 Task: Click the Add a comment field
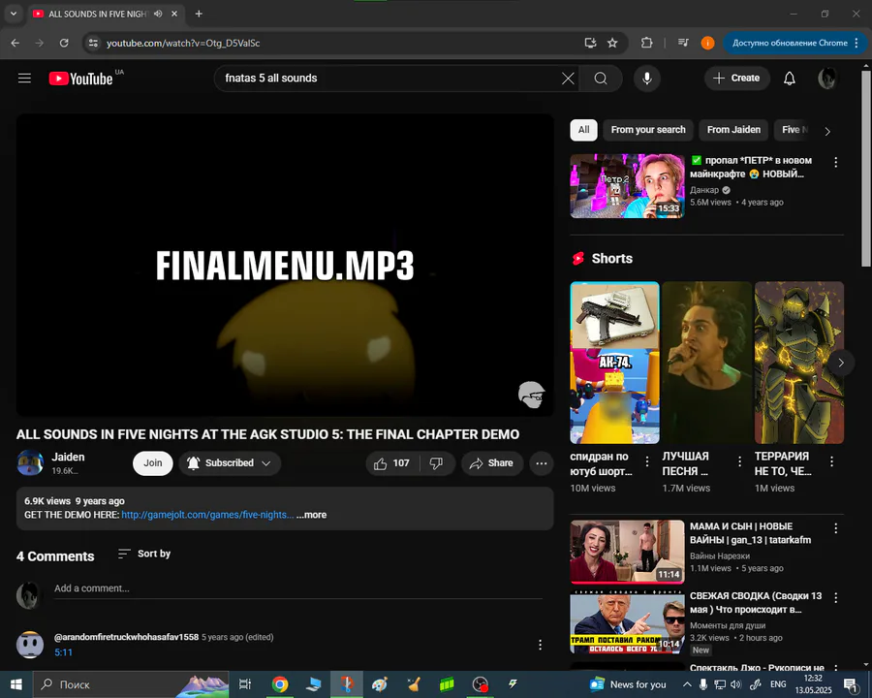(298, 588)
